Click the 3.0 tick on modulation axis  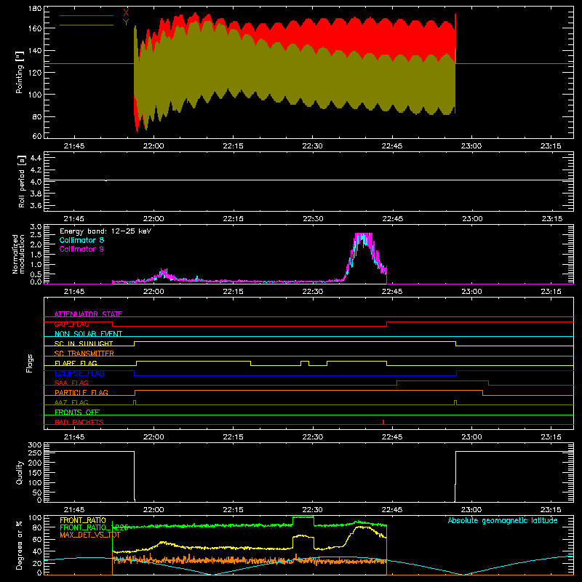[36, 226]
